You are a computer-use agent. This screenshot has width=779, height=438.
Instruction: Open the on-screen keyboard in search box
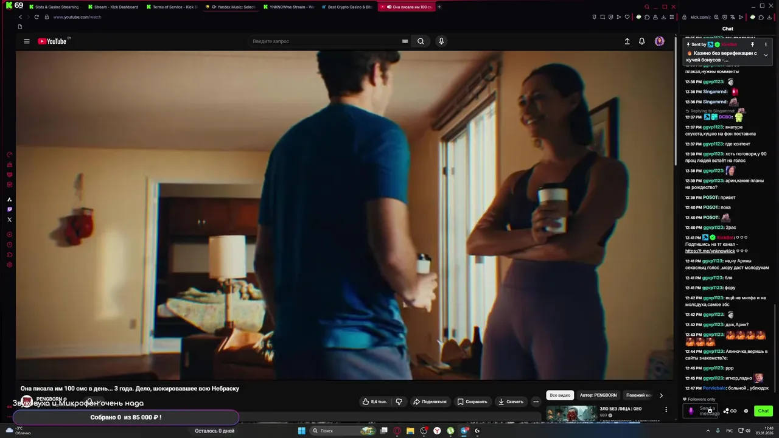point(405,41)
